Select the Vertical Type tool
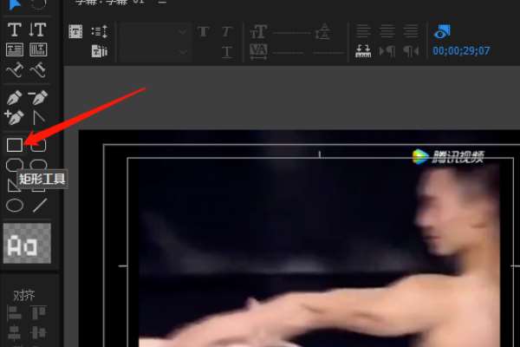The width and height of the screenshot is (520, 347). click(x=37, y=29)
